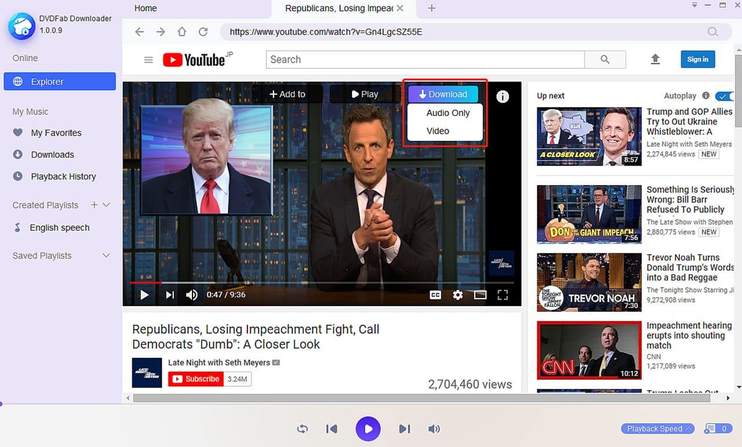
Task: Open the Downloads section in sidebar
Action: coord(53,154)
